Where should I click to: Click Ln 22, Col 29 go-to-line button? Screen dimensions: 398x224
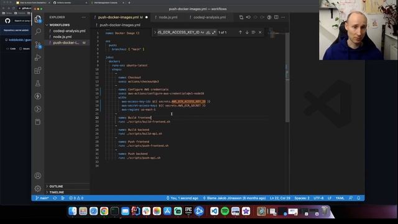pos(280,198)
